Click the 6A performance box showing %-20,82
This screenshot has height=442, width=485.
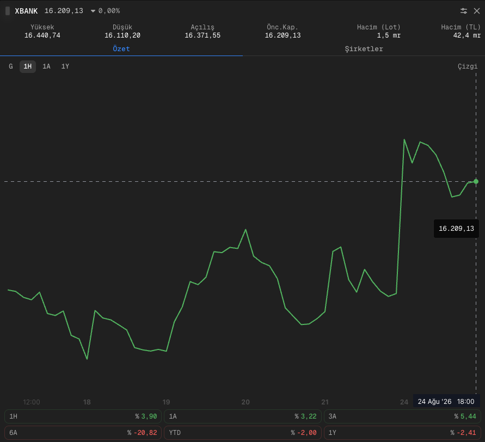(x=83, y=432)
